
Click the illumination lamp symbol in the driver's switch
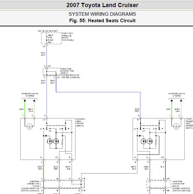click(30, 126)
